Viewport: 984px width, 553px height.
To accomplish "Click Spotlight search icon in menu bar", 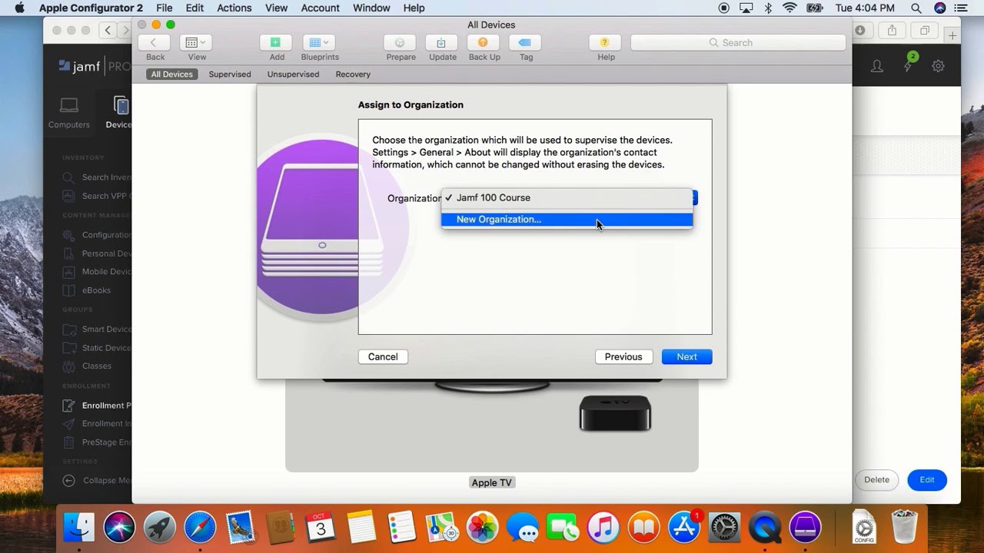I will point(916,8).
